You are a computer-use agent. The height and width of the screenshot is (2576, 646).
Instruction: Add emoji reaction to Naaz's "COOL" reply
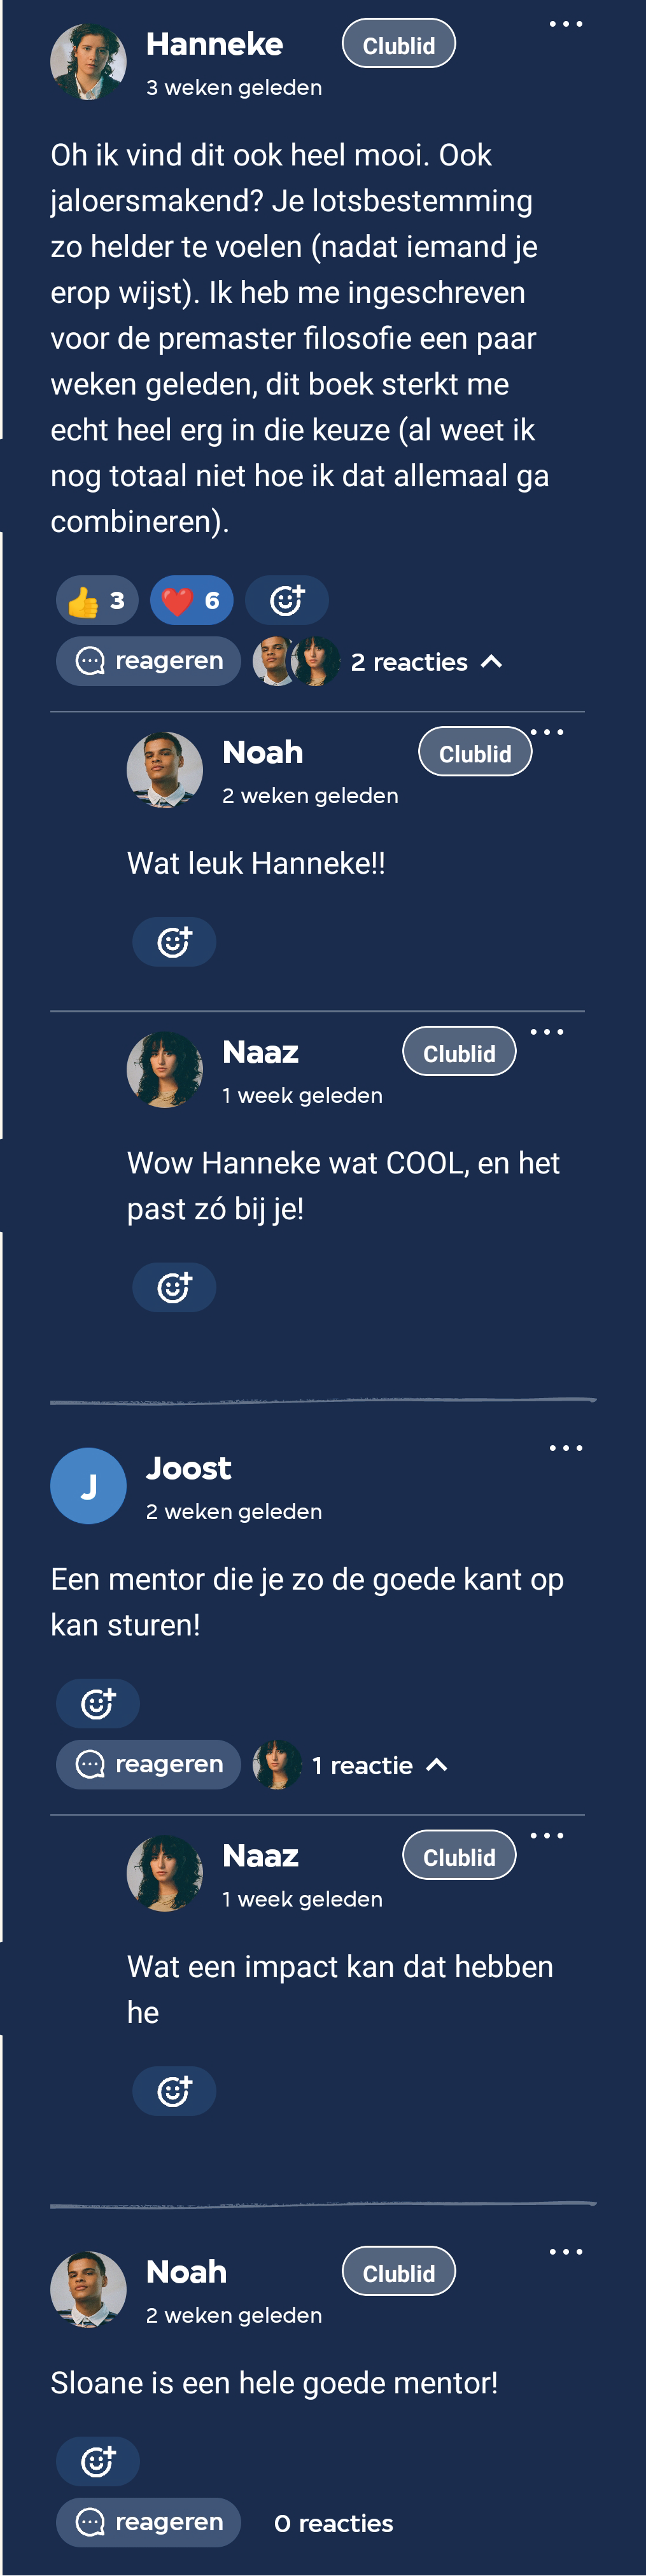point(174,1287)
